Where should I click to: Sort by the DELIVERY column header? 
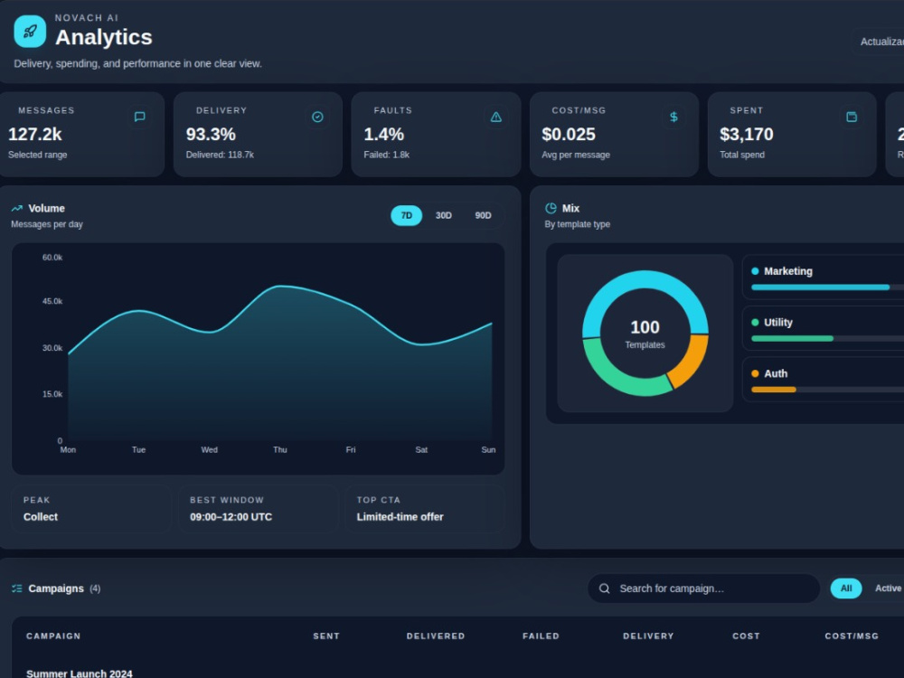[648, 636]
